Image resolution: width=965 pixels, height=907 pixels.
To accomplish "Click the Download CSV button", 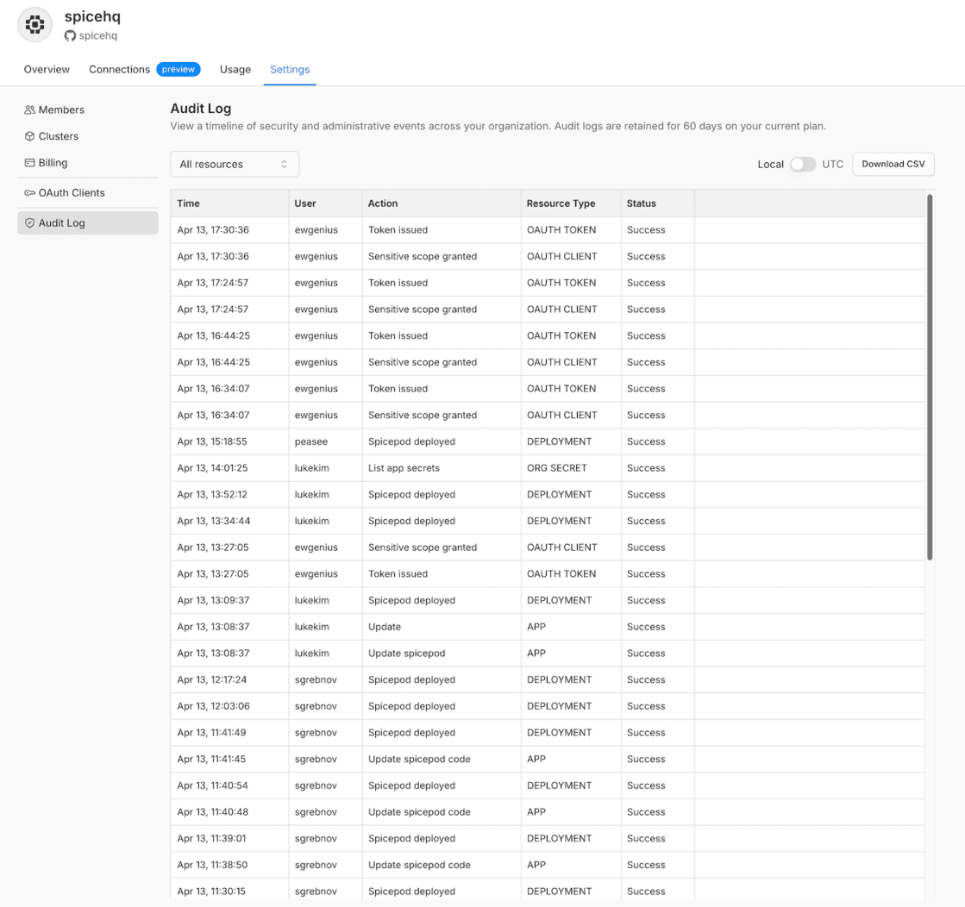I will (x=893, y=164).
